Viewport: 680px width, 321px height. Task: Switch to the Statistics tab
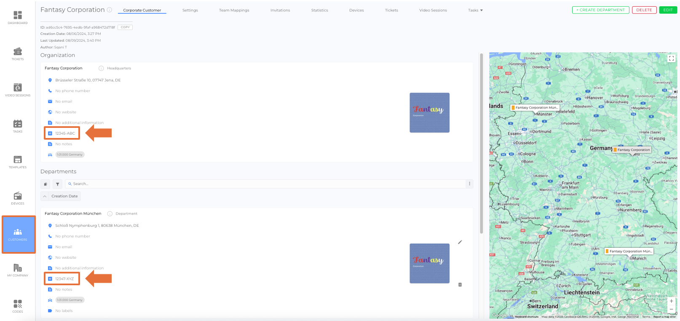[319, 10]
